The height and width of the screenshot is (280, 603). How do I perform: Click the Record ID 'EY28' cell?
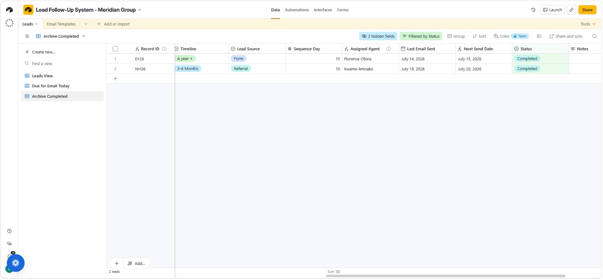tap(148, 59)
